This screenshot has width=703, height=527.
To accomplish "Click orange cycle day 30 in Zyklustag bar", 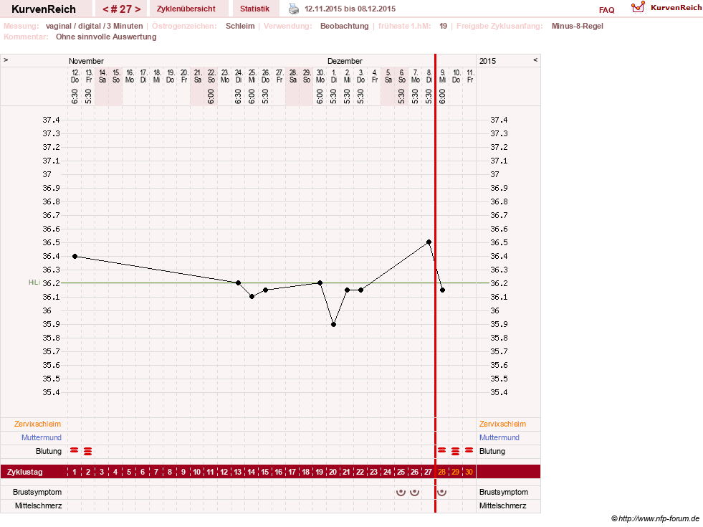I will [x=469, y=472].
